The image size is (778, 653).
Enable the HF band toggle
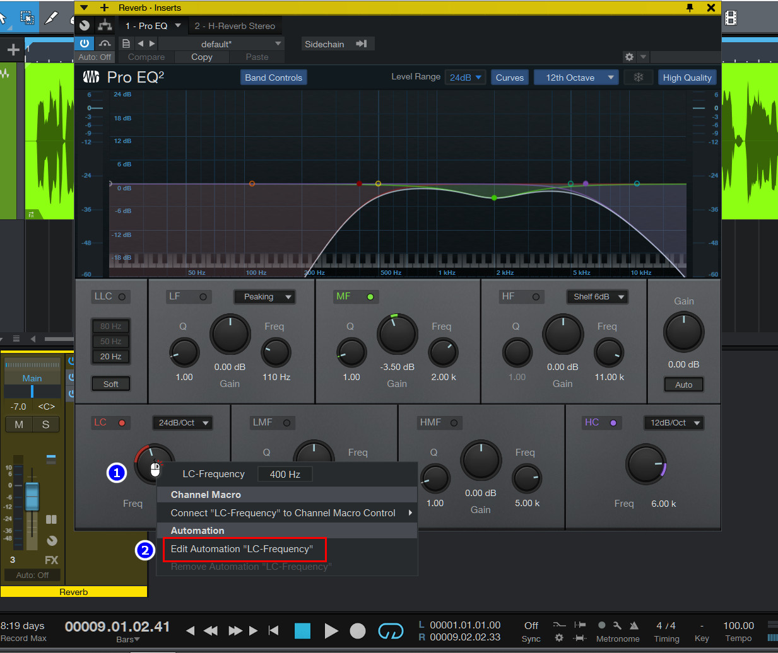(536, 296)
